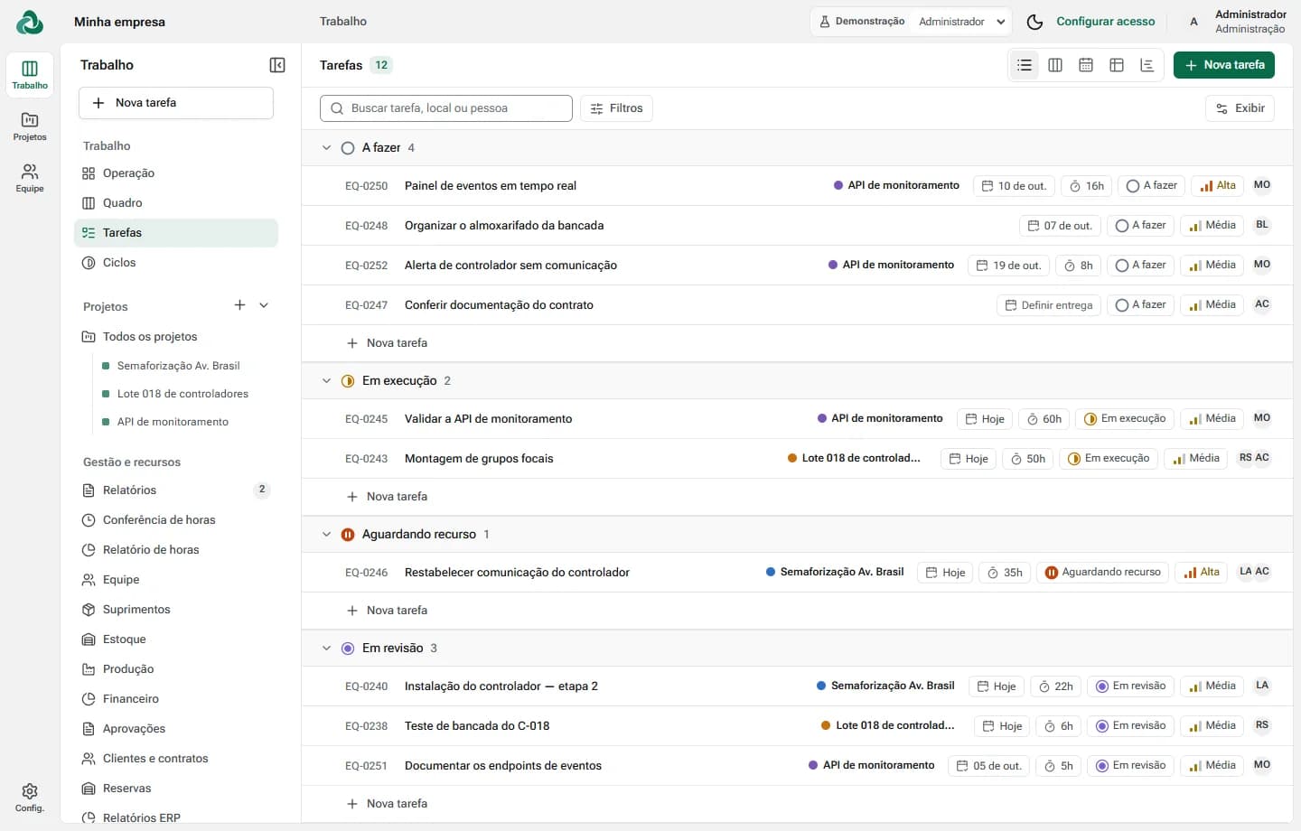
Task: Open Projetos in the left rail
Action: (30, 126)
